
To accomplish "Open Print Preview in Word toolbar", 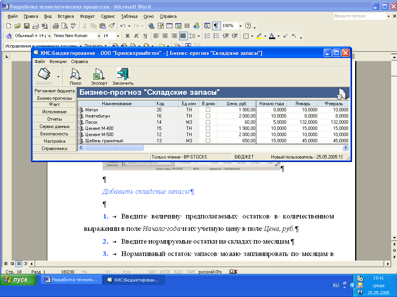I will tap(65, 26).
